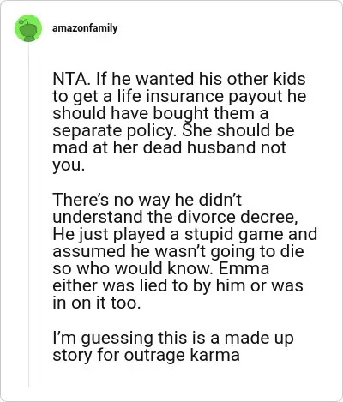Collapse the comment using the thread line
Viewport: 343px width, 402px height.
coord(28,215)
